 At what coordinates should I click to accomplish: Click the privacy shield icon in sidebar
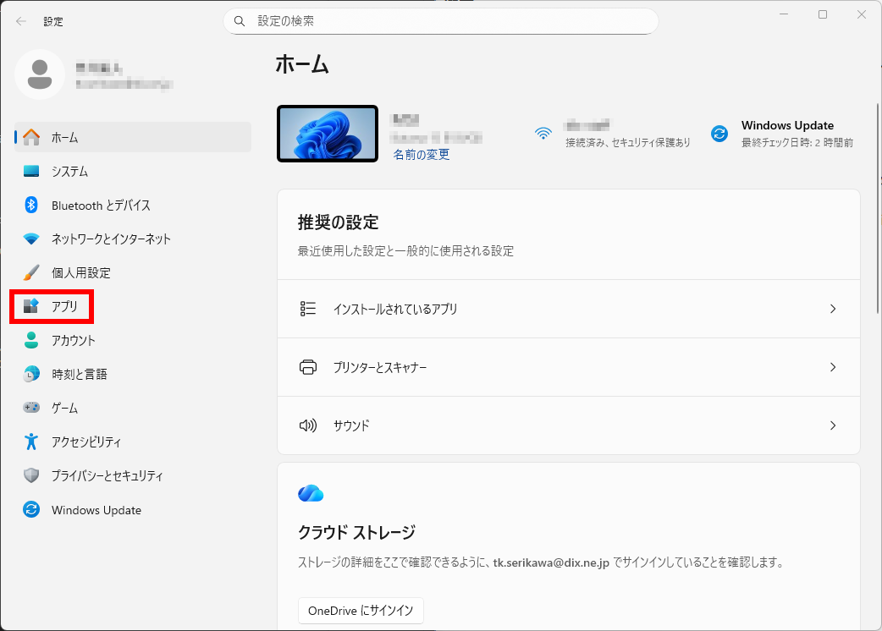click(31, 475)
